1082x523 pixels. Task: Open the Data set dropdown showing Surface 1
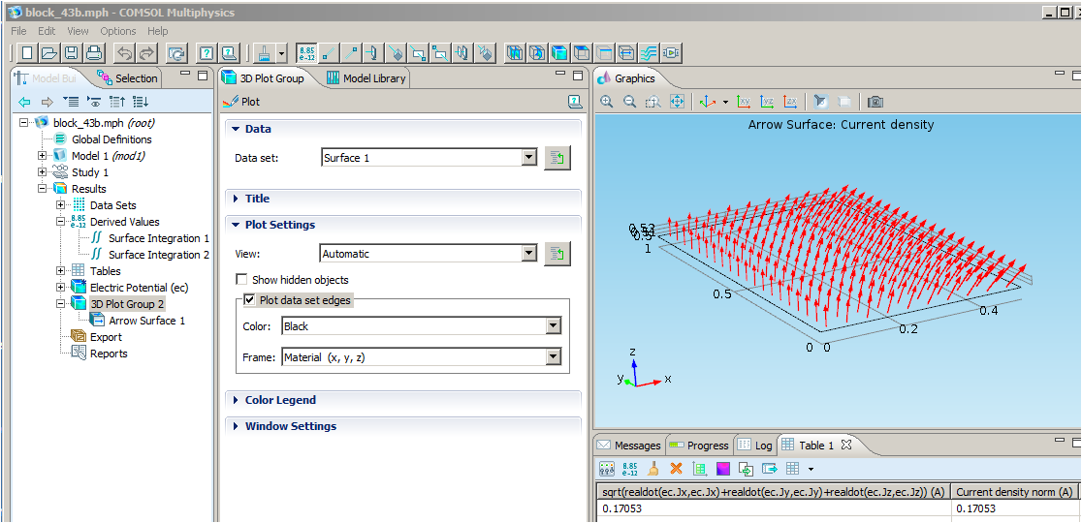pyautogui.click(x=527, y=158)
